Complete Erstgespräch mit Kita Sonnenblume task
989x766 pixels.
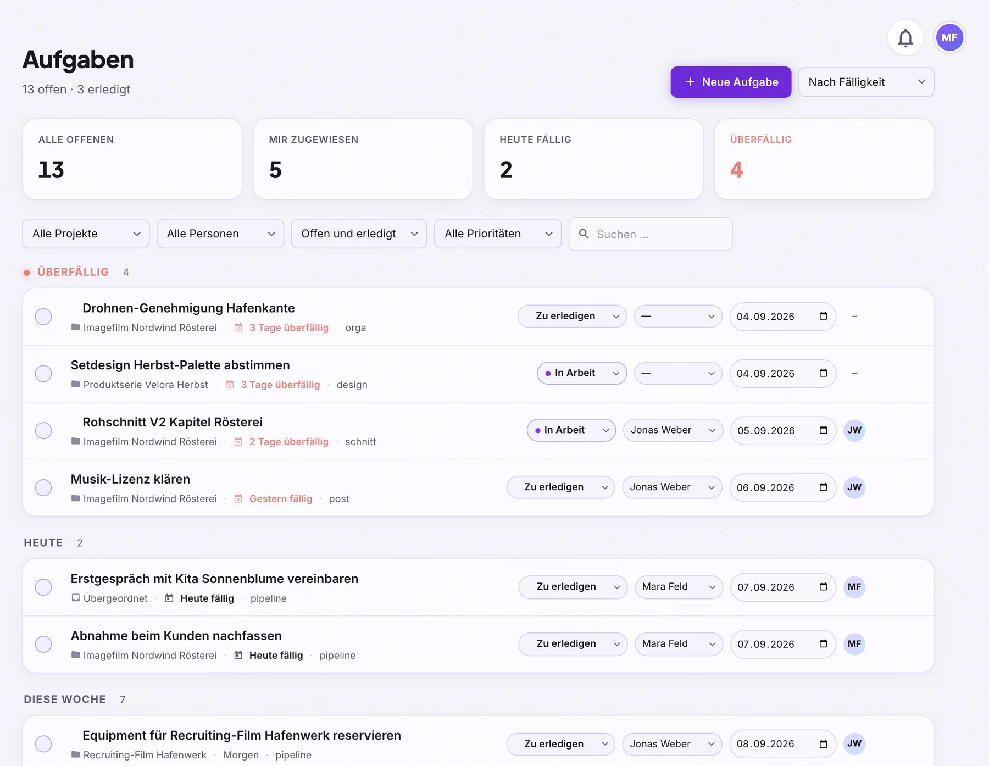coord(43,587)
